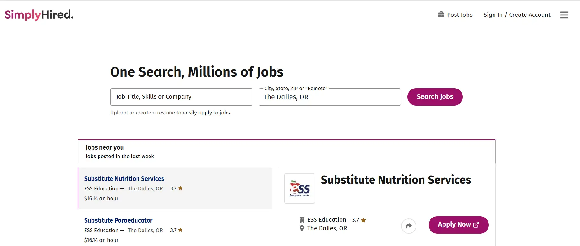Open the Substitute Paraeducator job listing
The image size is (580, 246).
(118, 220)
